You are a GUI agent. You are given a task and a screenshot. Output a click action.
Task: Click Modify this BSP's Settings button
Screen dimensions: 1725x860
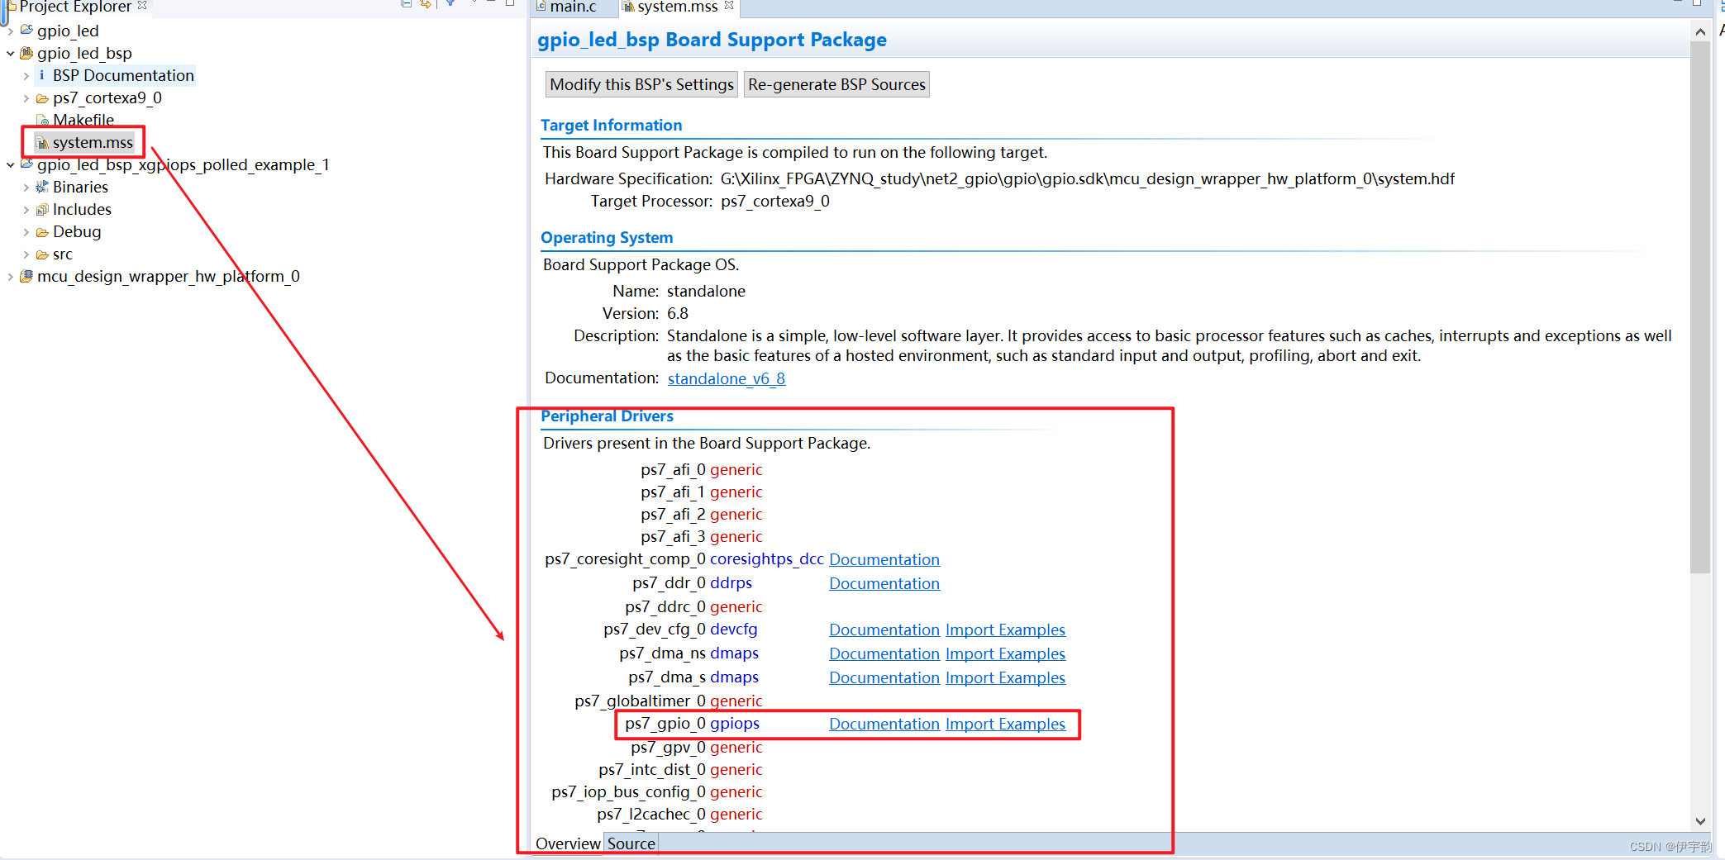pos(641,84)
